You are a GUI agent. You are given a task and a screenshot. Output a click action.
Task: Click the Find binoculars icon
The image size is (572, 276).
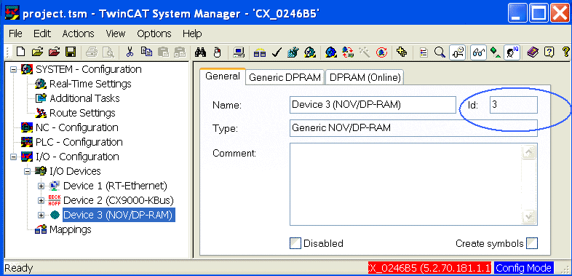200,52
